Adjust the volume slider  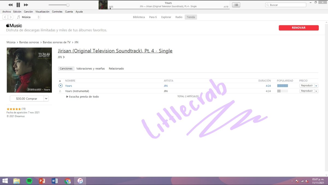(x=59, y=5)
